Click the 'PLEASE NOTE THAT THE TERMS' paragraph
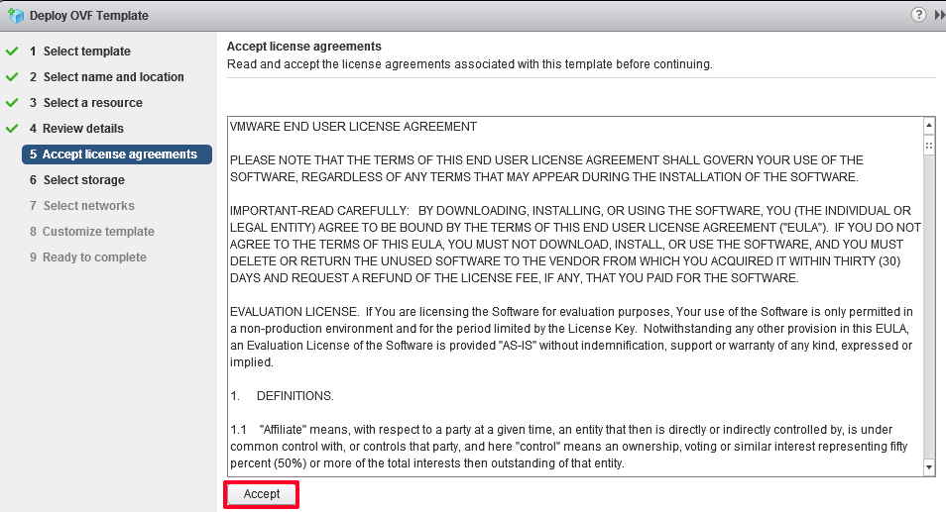Viewport: 946px width, 512px height. 546,168
